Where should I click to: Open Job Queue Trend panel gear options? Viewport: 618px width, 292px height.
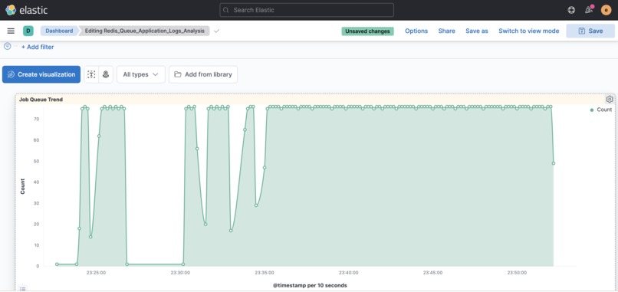pos(610,99)
